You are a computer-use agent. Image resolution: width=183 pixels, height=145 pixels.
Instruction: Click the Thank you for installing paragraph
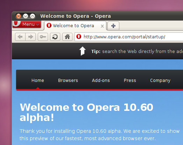[99, 135]
